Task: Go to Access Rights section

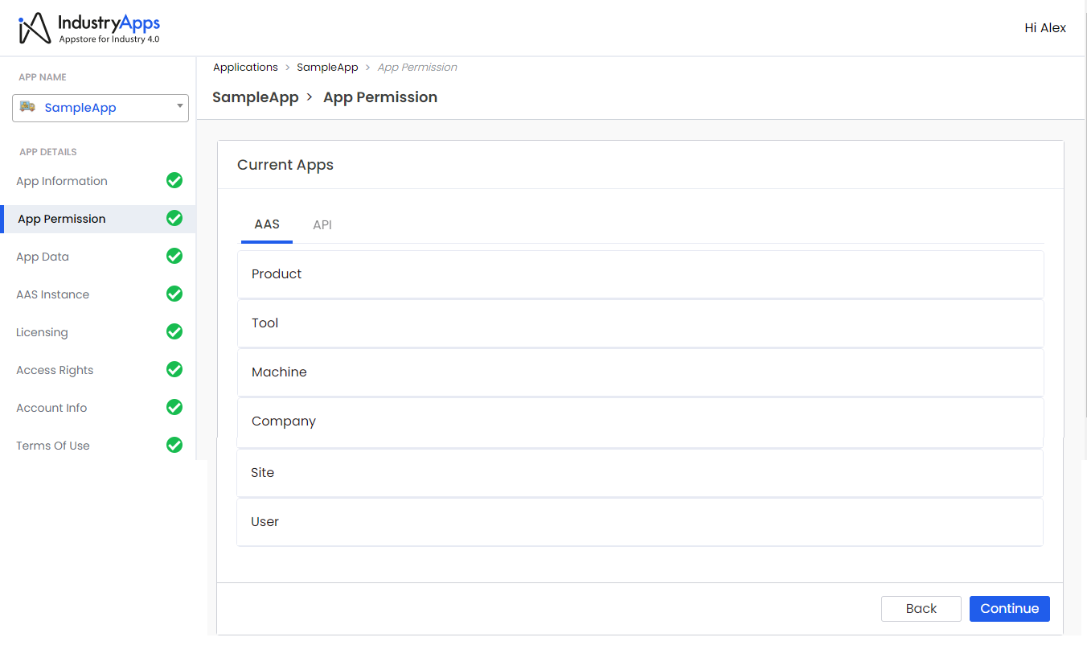Action: coord(55,370)
